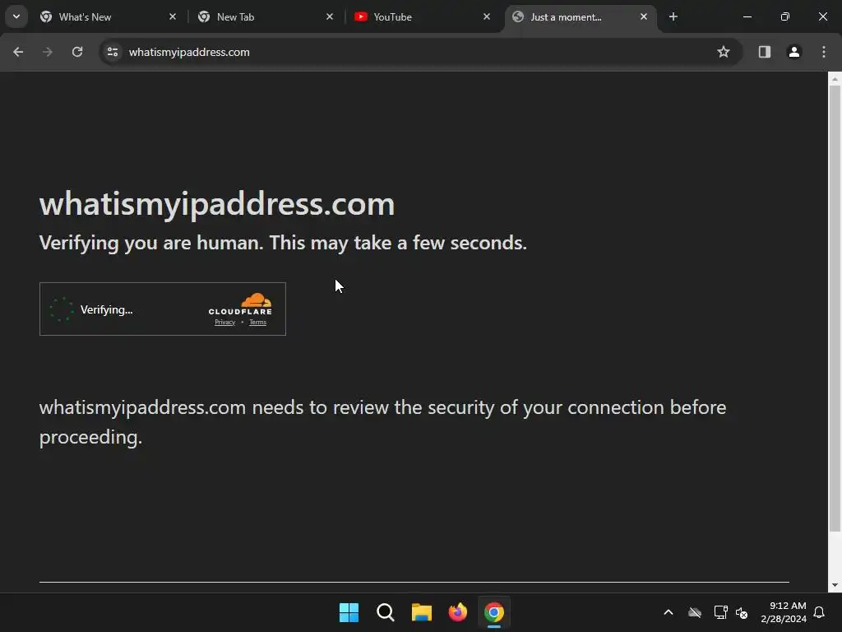Launch Firefox from the taskbar
Image resolution: width=842 pixels, height=632 pixels.
(457, 612)
